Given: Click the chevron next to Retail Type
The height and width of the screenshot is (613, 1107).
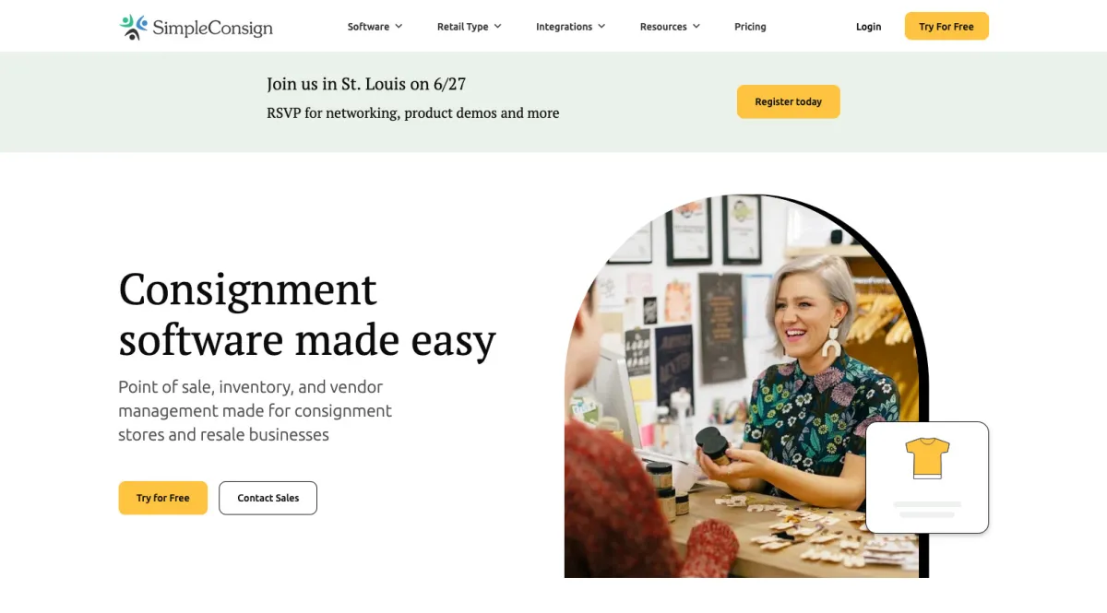Looking at the screenshot, I should pos(497,27).
